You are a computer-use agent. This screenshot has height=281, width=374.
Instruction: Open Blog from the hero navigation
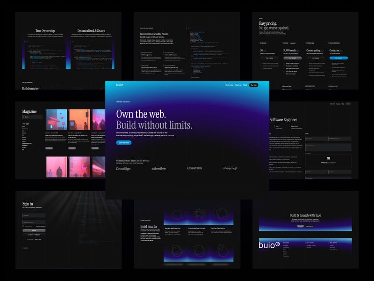pyautogui.click(x=245, y=85)
